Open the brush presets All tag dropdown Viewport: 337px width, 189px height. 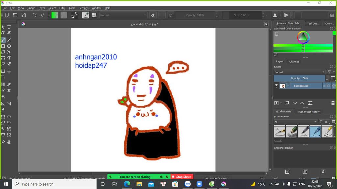pyautogui.click(x=295, y=122)
